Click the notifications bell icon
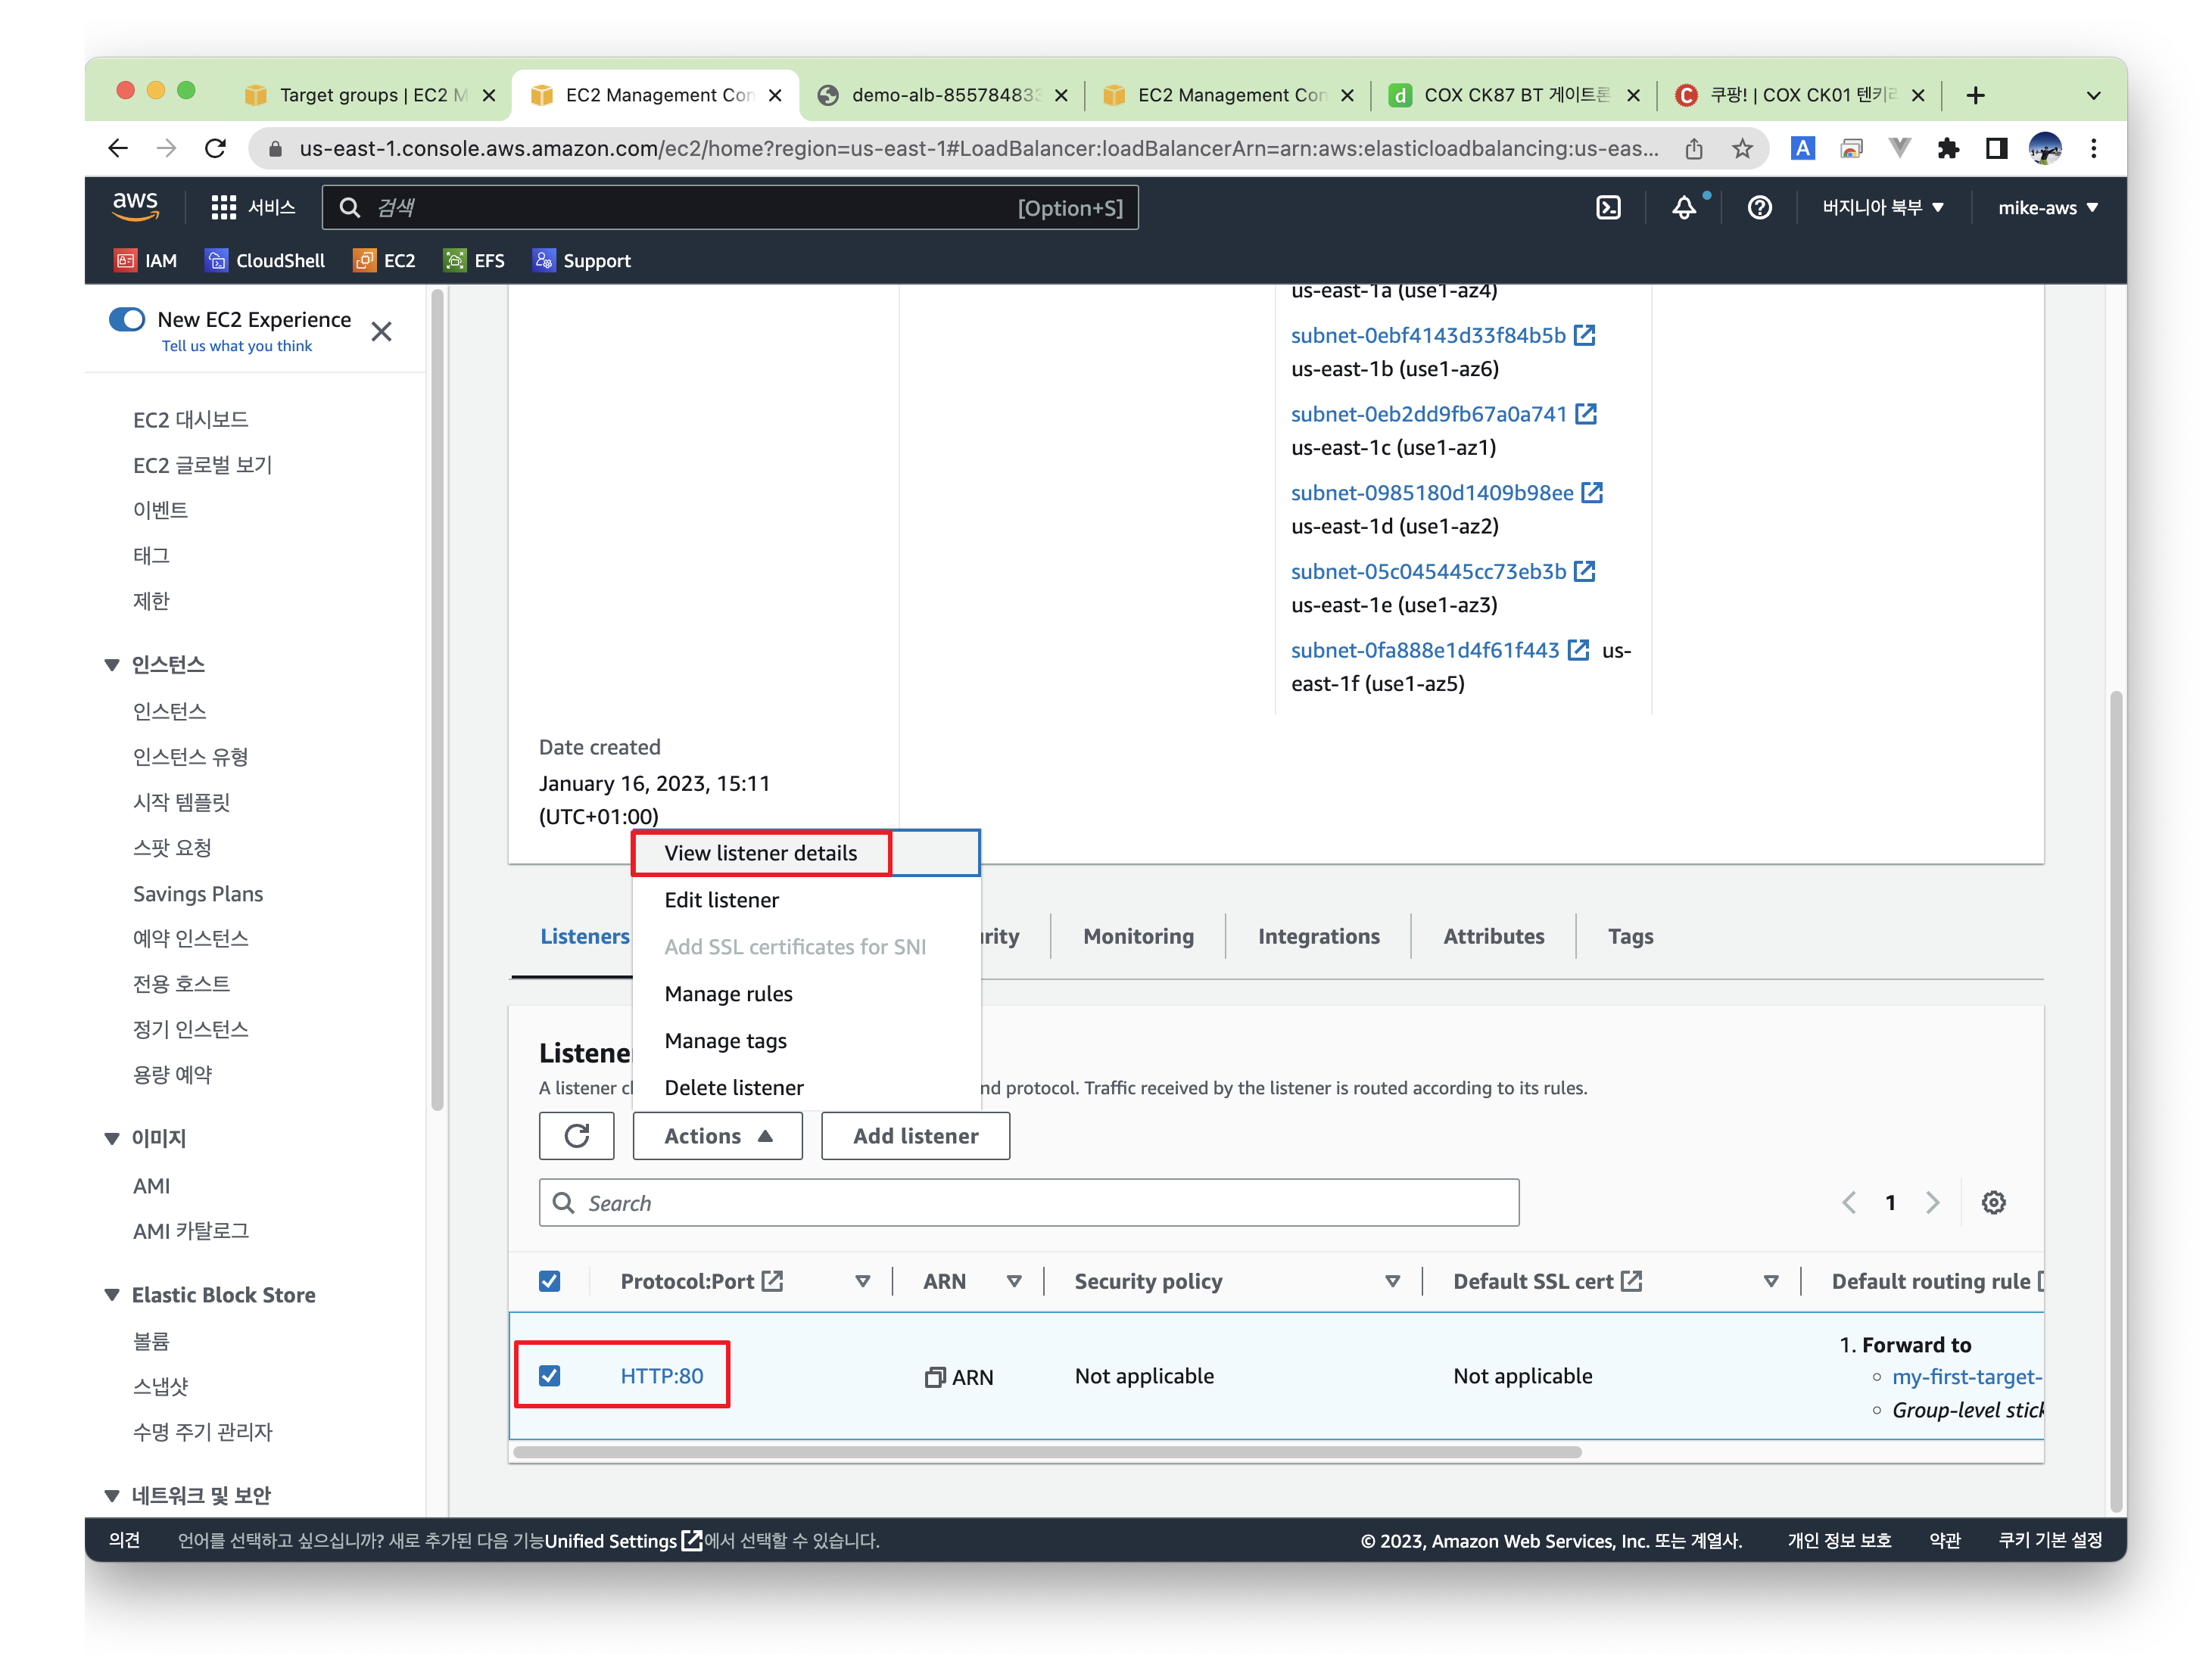The height and width of the screenshot is (1674, 2212). click(1684, 208)
